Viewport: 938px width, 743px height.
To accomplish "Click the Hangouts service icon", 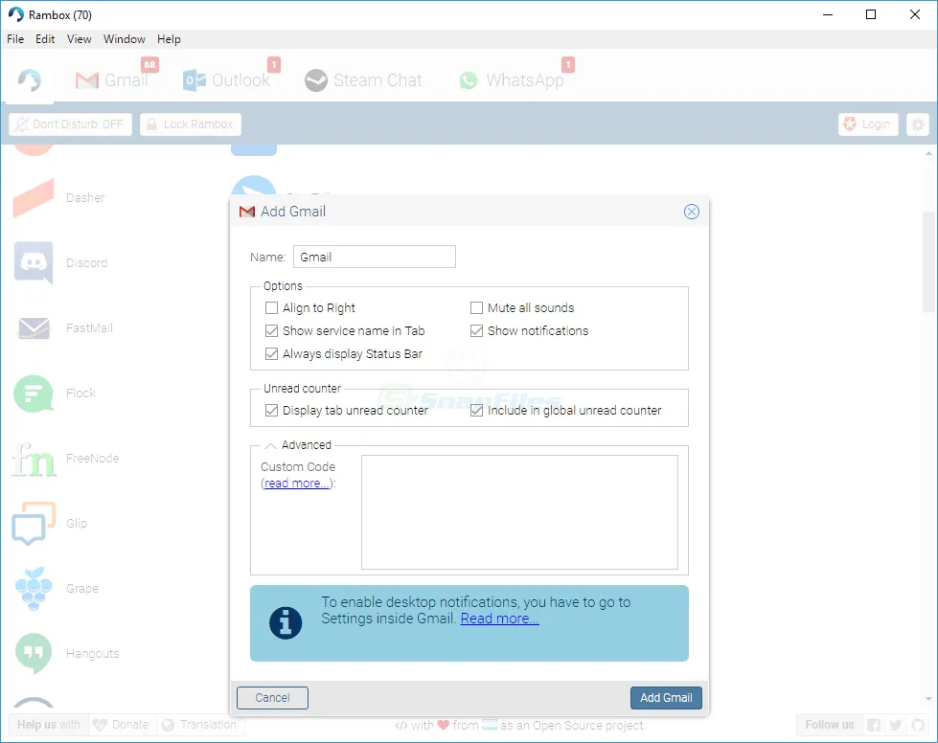I will coord(34,653).
